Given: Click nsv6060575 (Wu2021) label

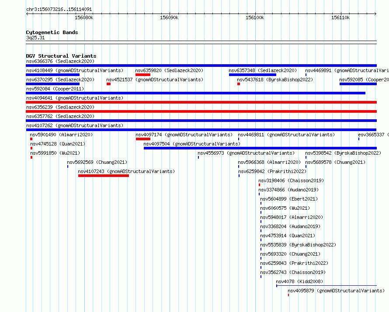Looking at the screenshot, I should [285, 208].
